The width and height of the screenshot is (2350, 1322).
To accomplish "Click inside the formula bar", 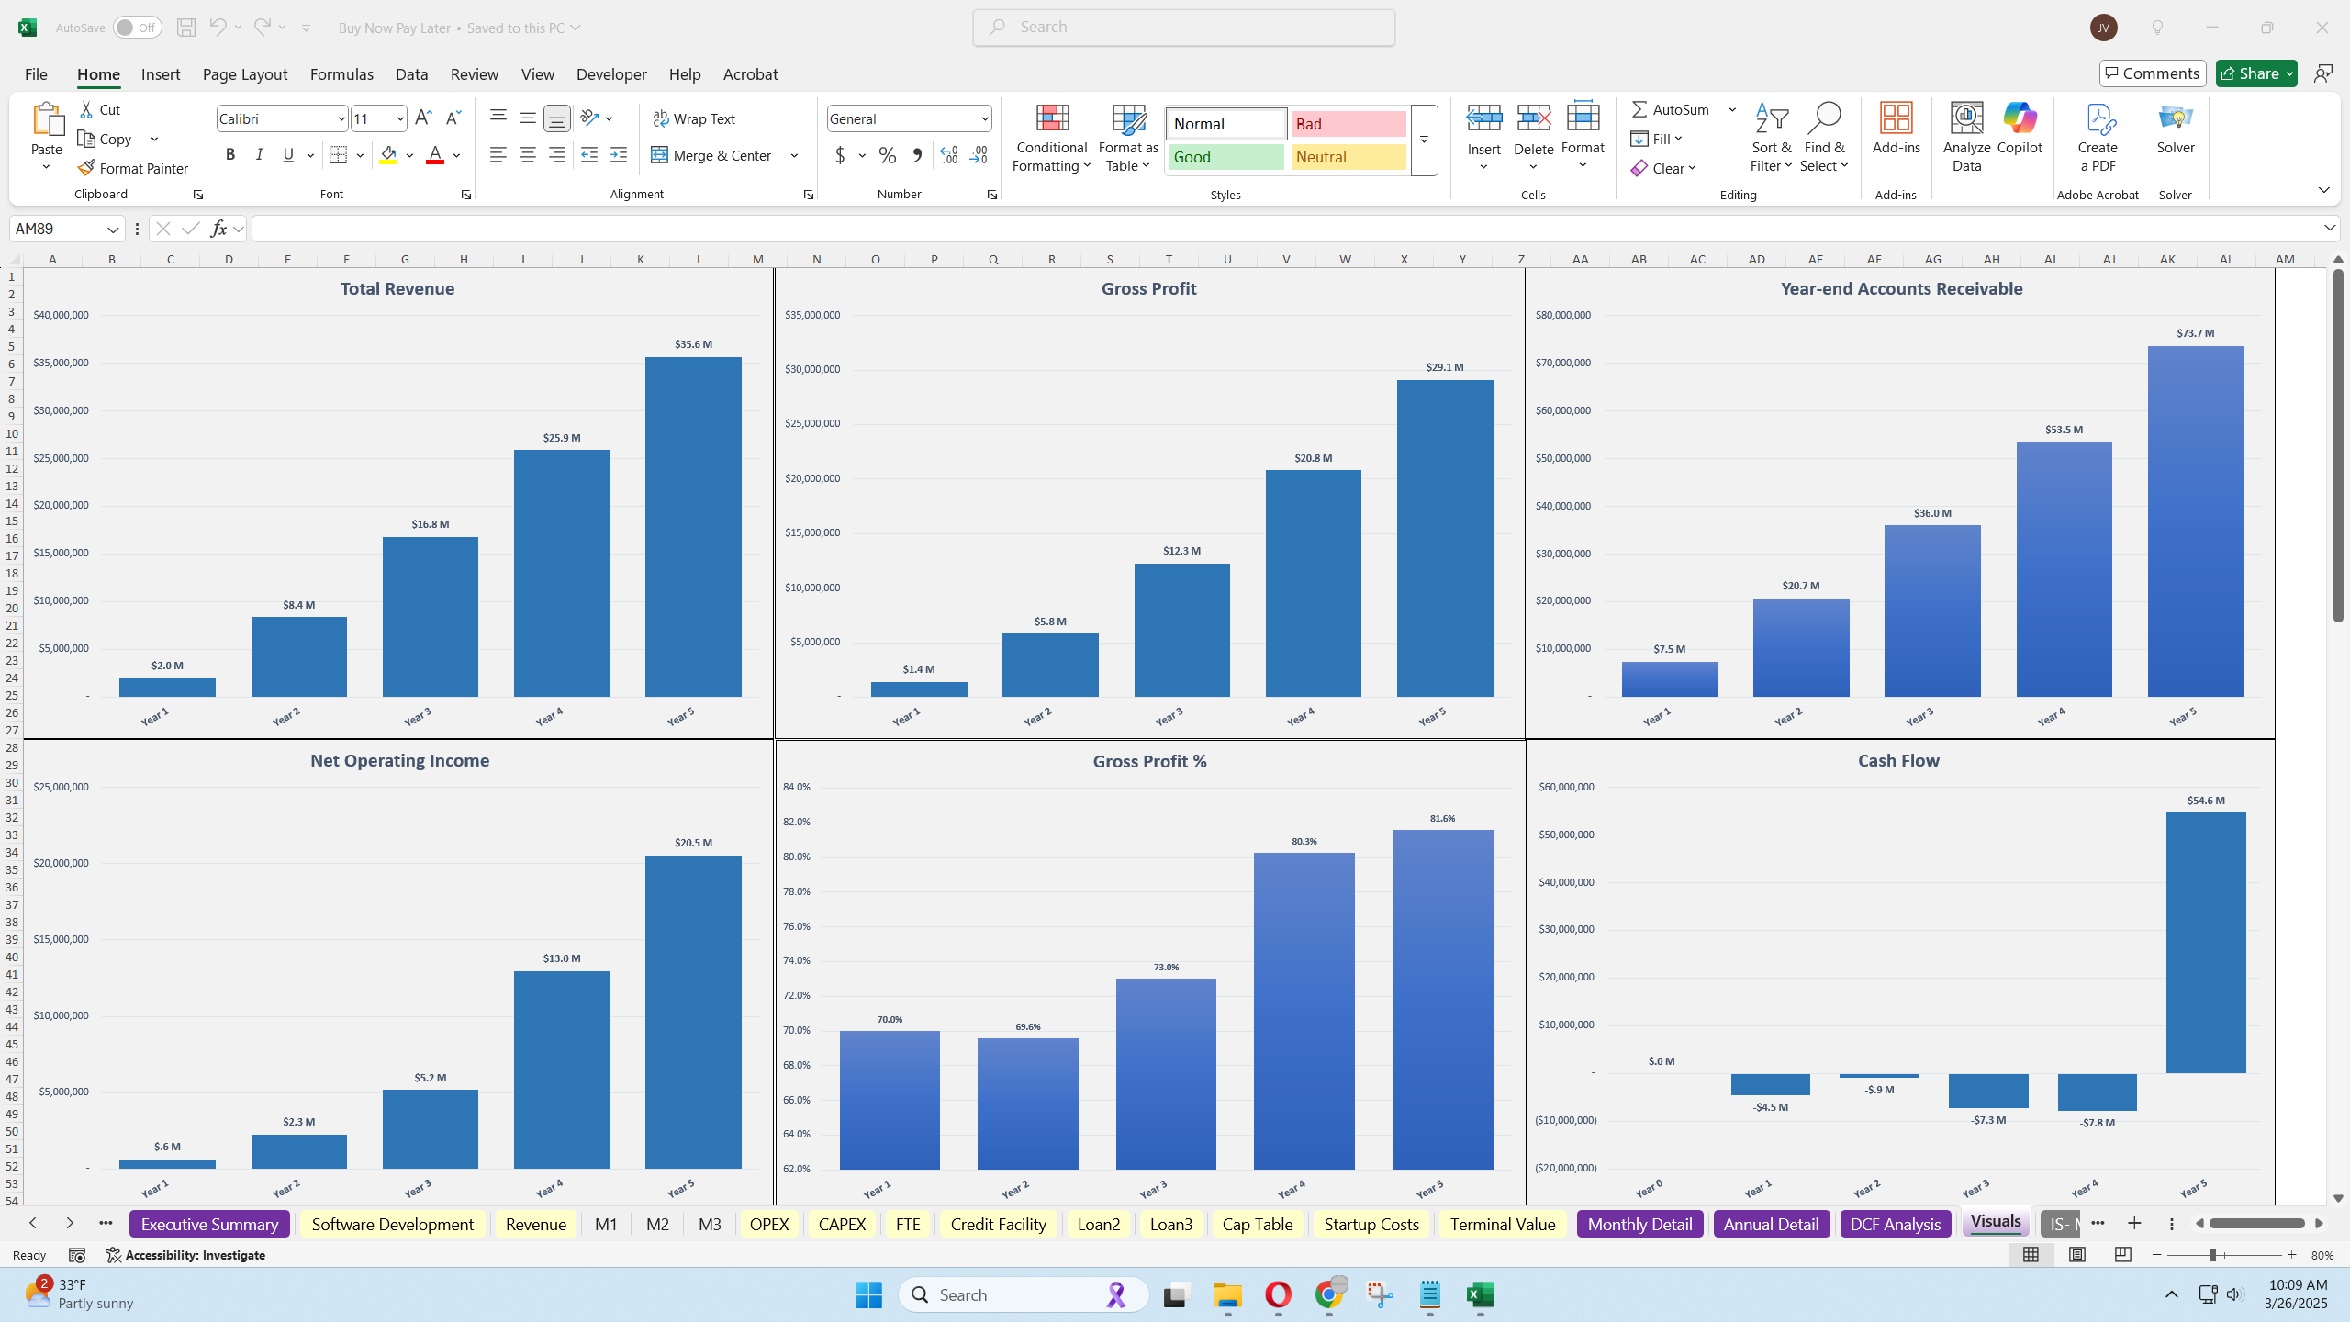I will (x=734, y=229).
